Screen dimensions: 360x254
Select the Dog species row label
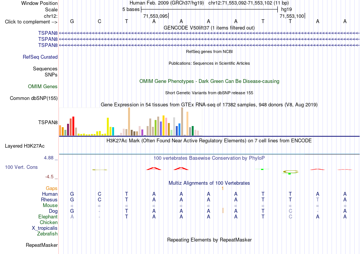point(53,211)
